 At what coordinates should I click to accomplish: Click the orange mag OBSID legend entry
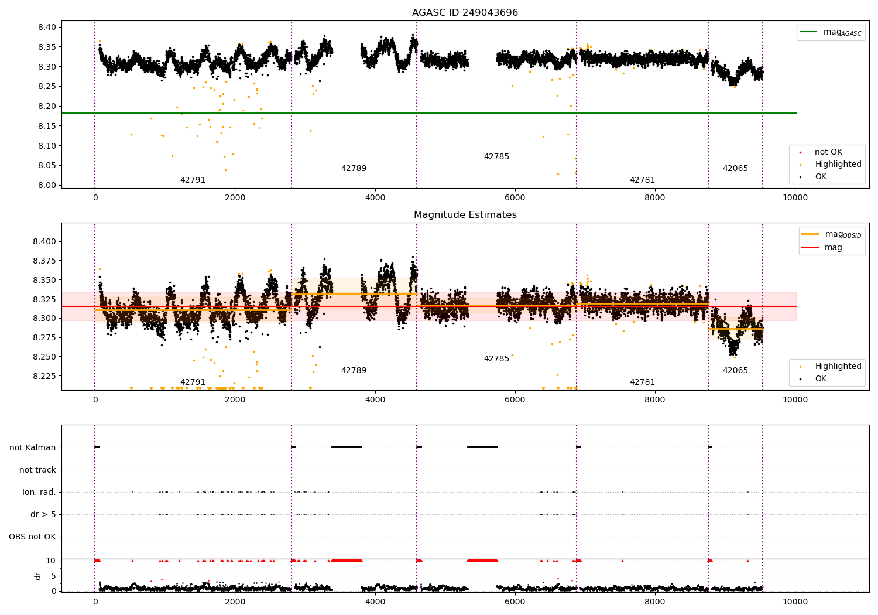coord(831,234)
